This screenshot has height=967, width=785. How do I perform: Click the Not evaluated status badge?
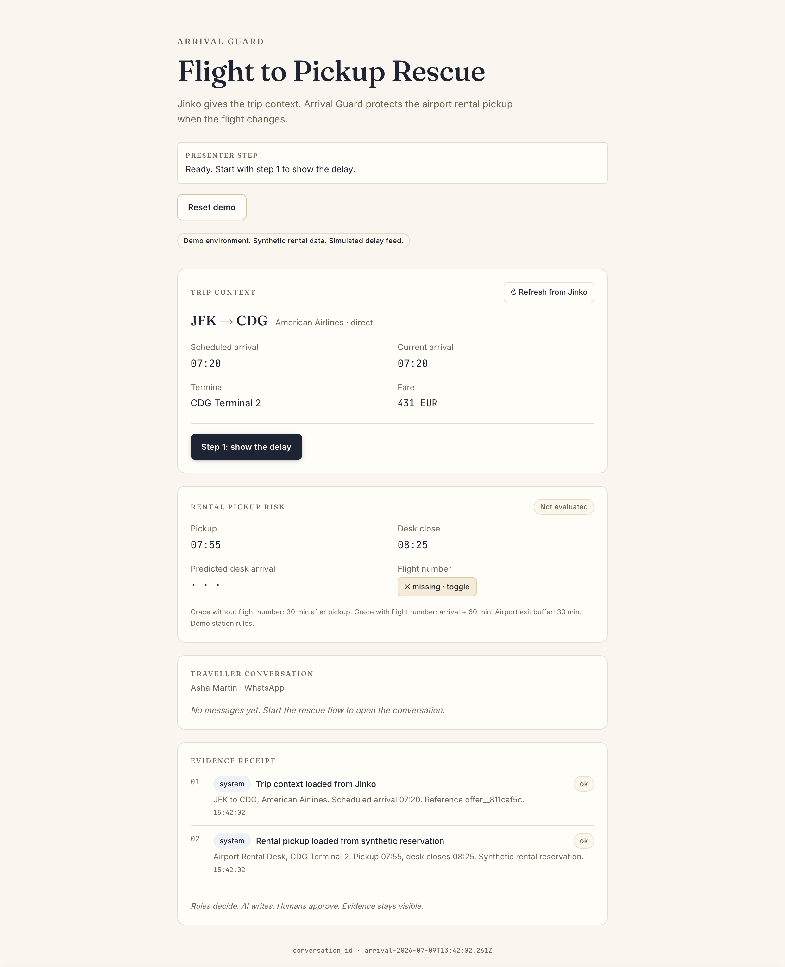coord(563,507)
